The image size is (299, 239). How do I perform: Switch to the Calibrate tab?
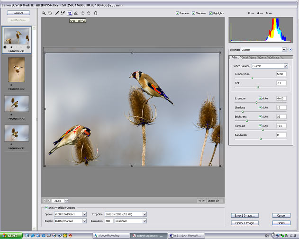(x=274, y=57)
